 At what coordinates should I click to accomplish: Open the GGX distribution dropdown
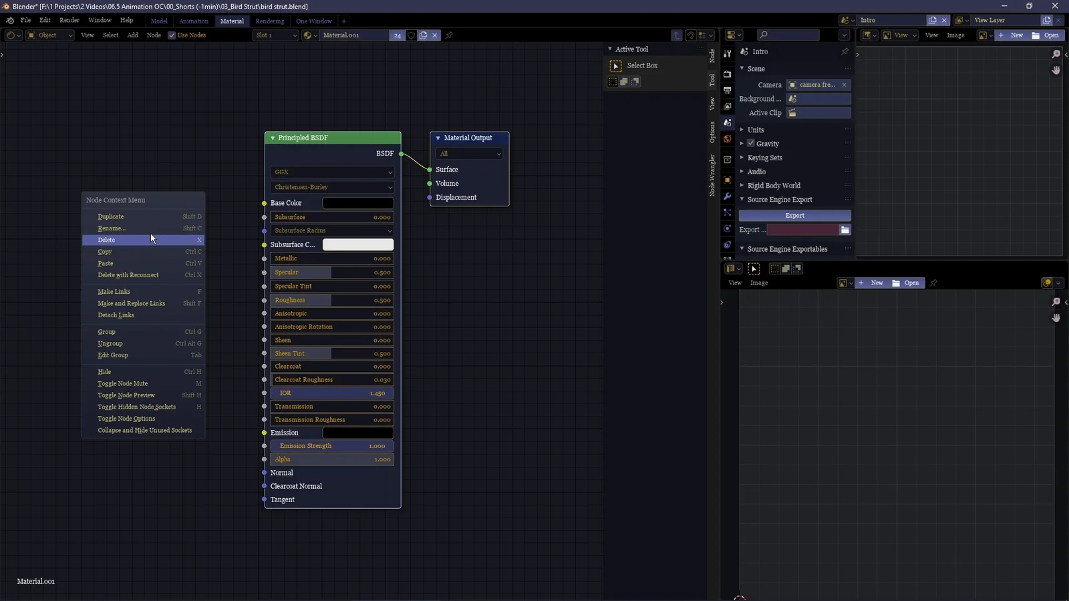coord(332,172)
